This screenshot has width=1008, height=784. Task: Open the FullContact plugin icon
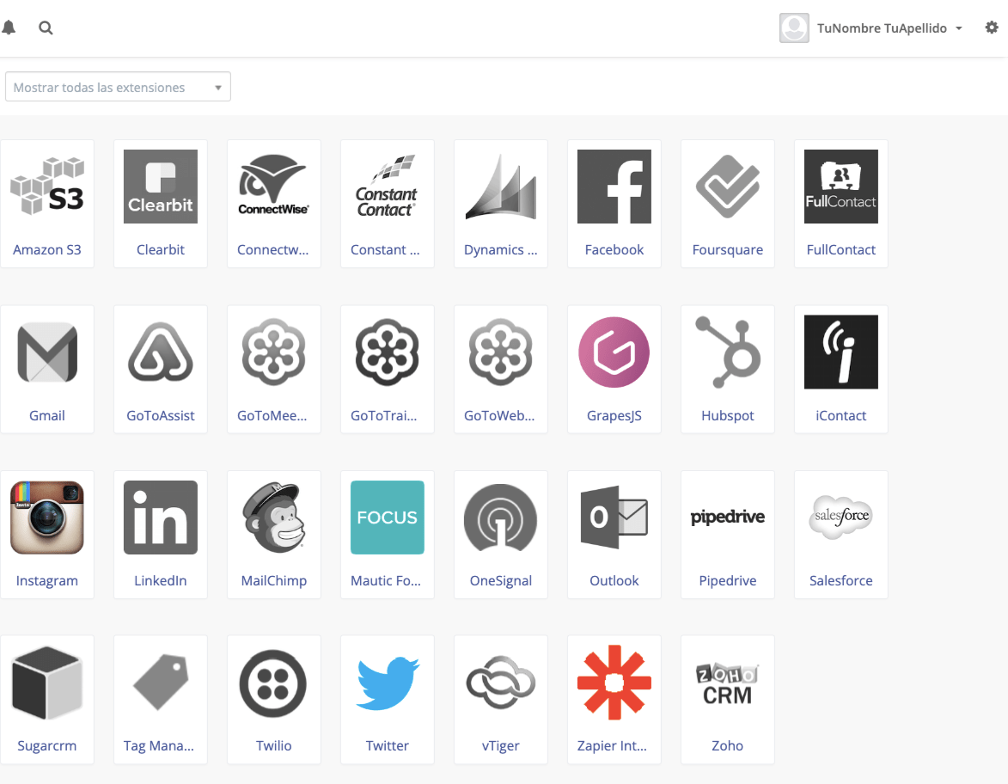pos(840,187)
